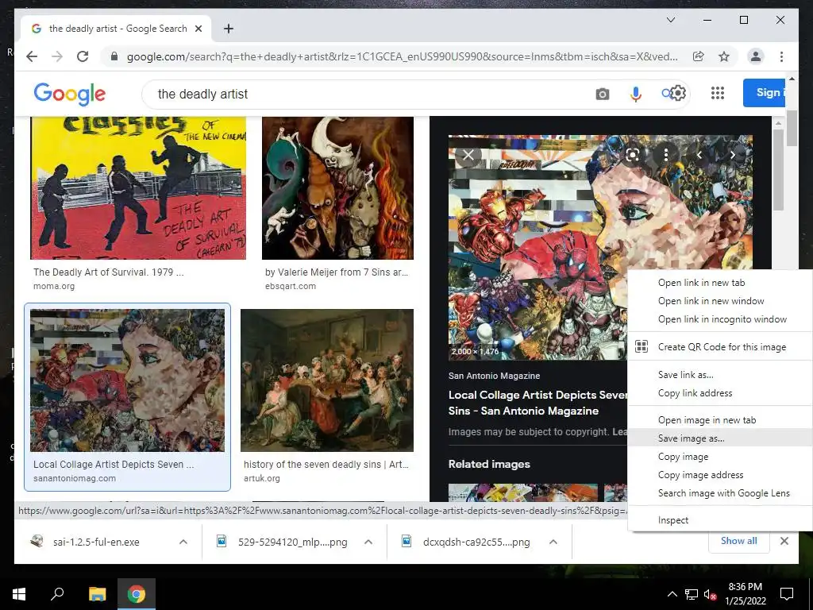The height and width of the screenshot is (610, 813).
Task: Select Copy image from context menu
Action: (x=719, y=457)
